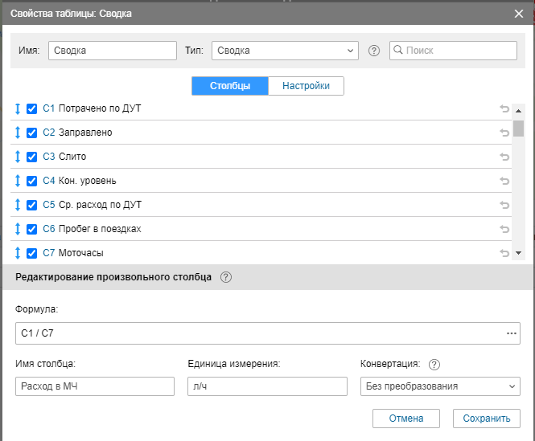Disable the C6 Пробег в поездках checkbox
Viewport: 535px width, 441px height.
coord(32,229)
